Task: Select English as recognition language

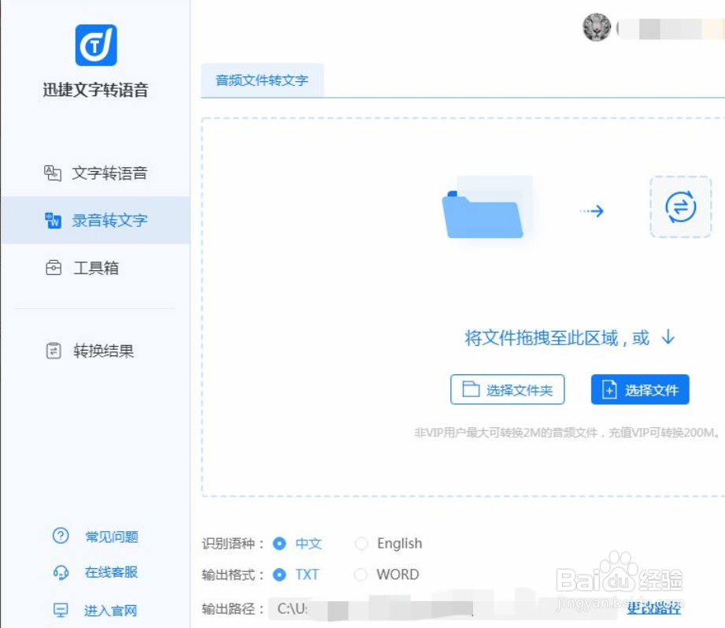Action: pyautogui.click(x=361, y=544)
